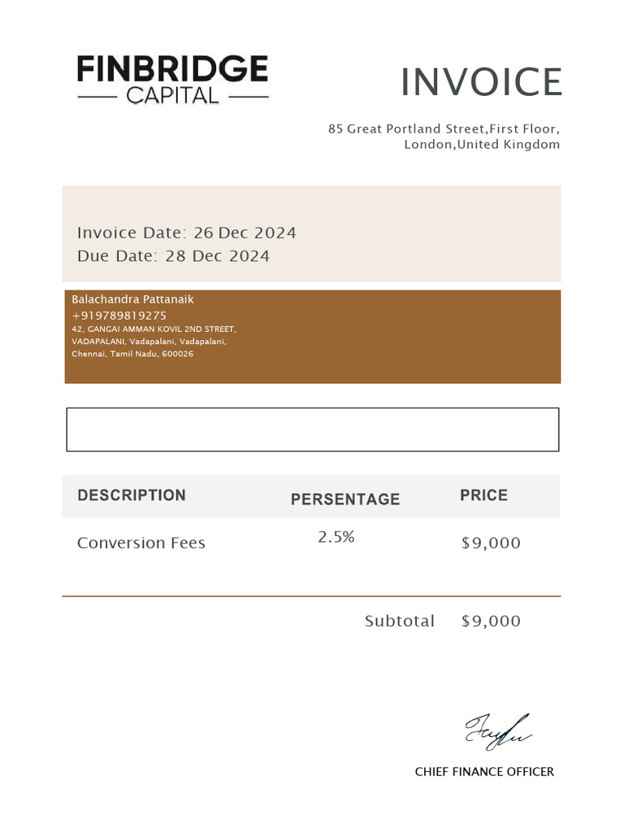Click the $9,000 subtotal amount
This screenshot has width=624, height=833.
(491, 621)
